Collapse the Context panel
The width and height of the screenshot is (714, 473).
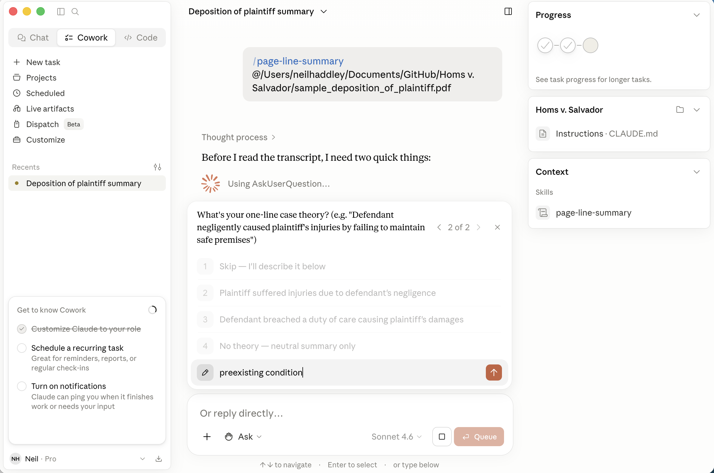[x=696, y=172]
